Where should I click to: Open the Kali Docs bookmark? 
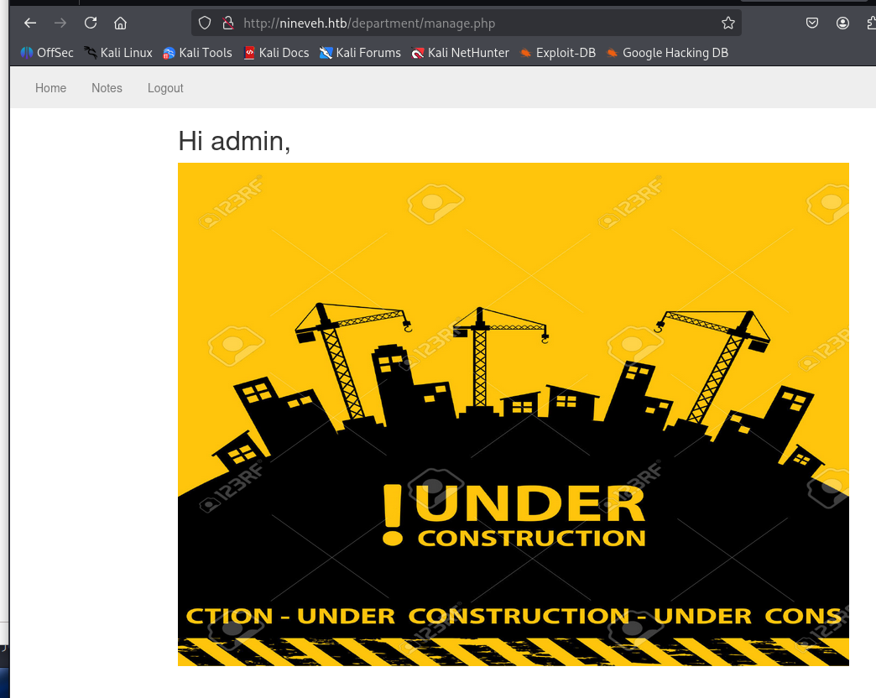276,53
